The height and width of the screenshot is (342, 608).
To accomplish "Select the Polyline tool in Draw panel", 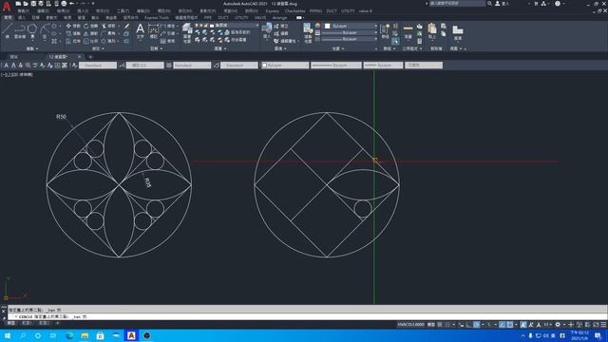I will click(x=20, y=29).
